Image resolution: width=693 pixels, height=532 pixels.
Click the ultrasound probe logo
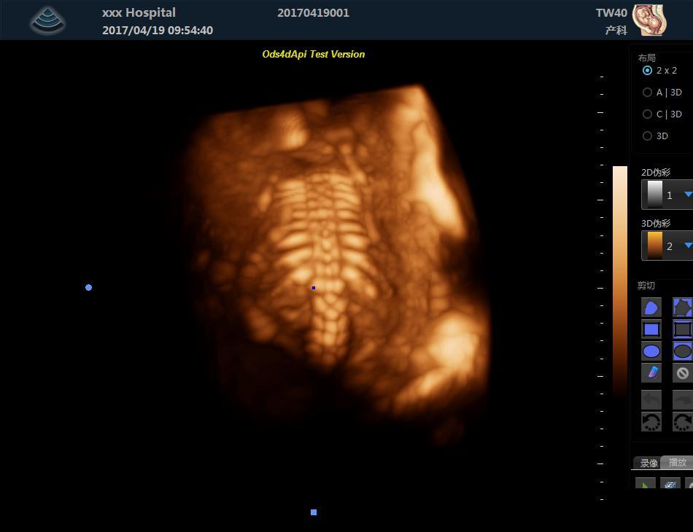coord(47,20)
